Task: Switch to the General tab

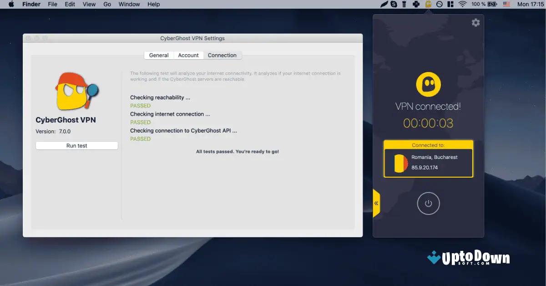Action: click(159, 55)
